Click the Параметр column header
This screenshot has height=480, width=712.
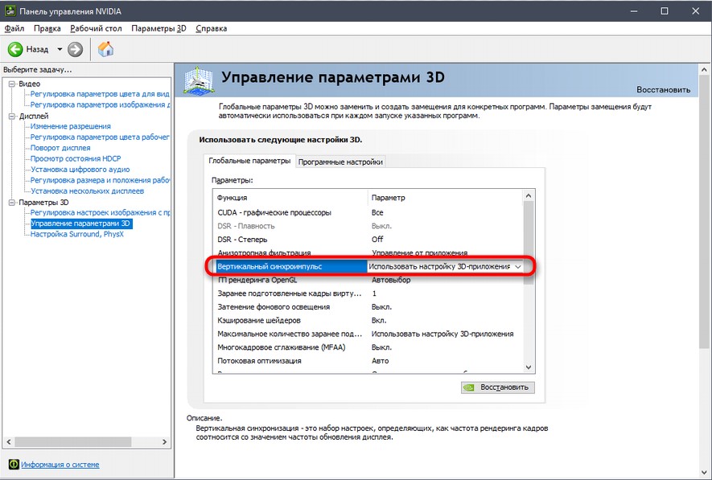445,198
